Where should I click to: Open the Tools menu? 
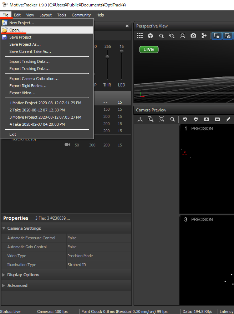coord(62,15)
